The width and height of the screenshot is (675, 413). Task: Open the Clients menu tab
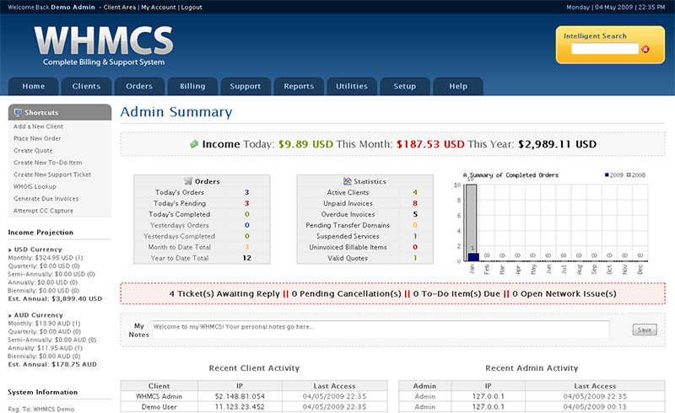[86, 86]
